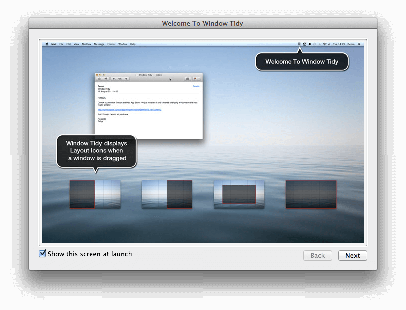Click the Welcome To Window Tidy speech bubble
Viewport: 406px width, 310px height.
tap(302, 62)
